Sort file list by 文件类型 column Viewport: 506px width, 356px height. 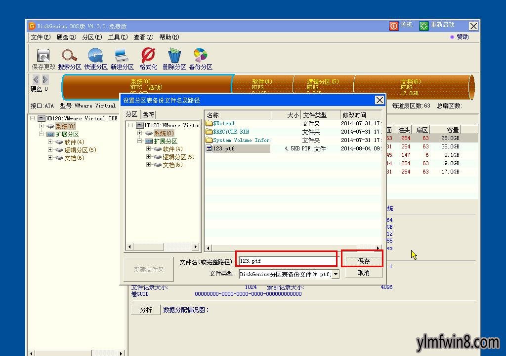320,115
